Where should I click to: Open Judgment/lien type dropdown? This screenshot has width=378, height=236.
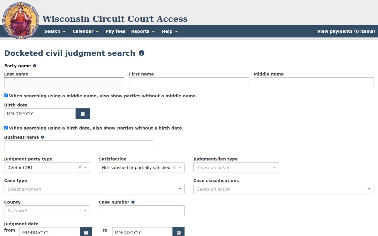[x=236, y=168]
